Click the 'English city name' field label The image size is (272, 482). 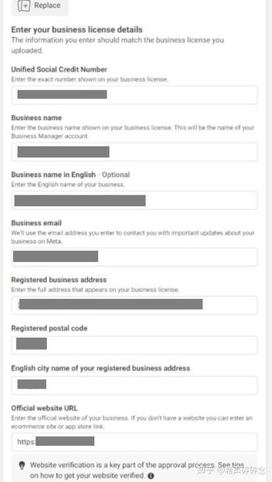pyautogui.click(x=101, y=368)
